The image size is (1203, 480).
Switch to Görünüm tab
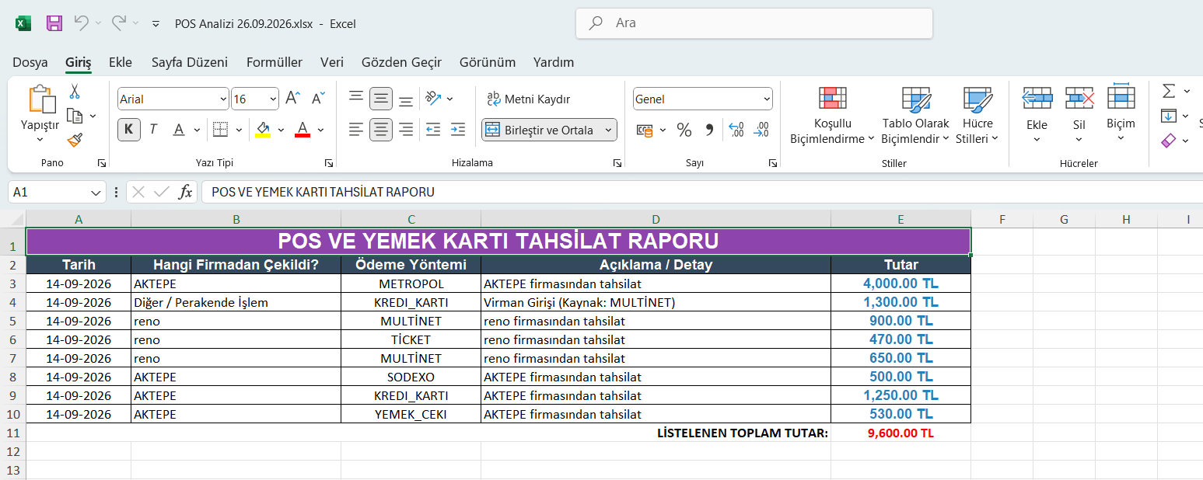click(488, 62)
